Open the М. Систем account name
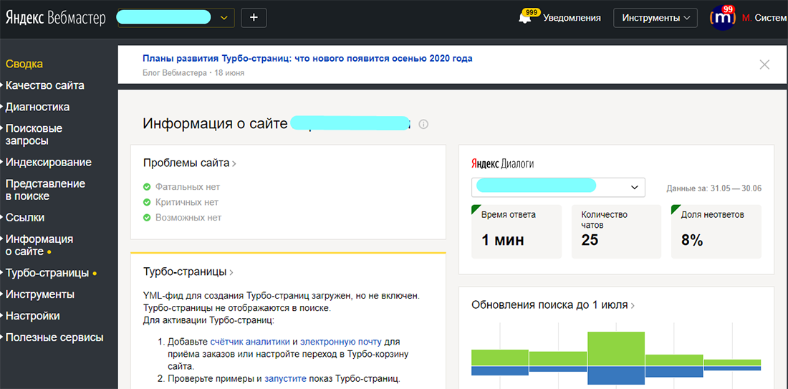 [x=764, y=18]
